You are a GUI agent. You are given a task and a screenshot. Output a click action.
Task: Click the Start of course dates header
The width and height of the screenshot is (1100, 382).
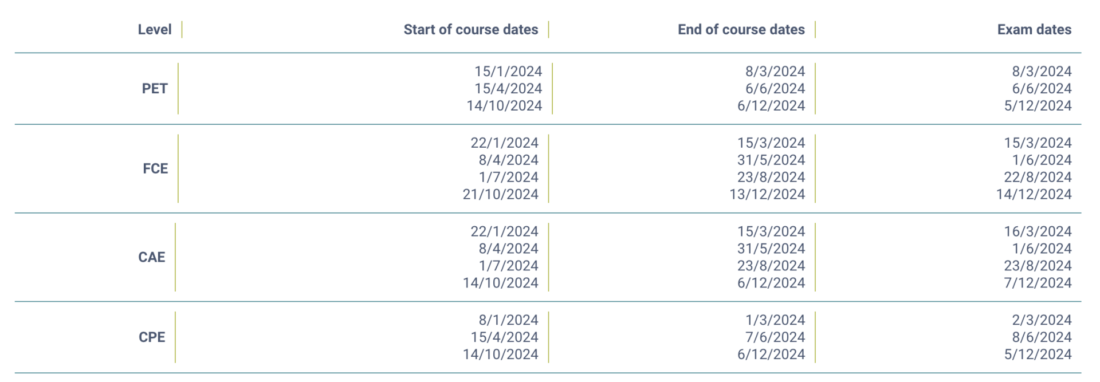[471, 30]
